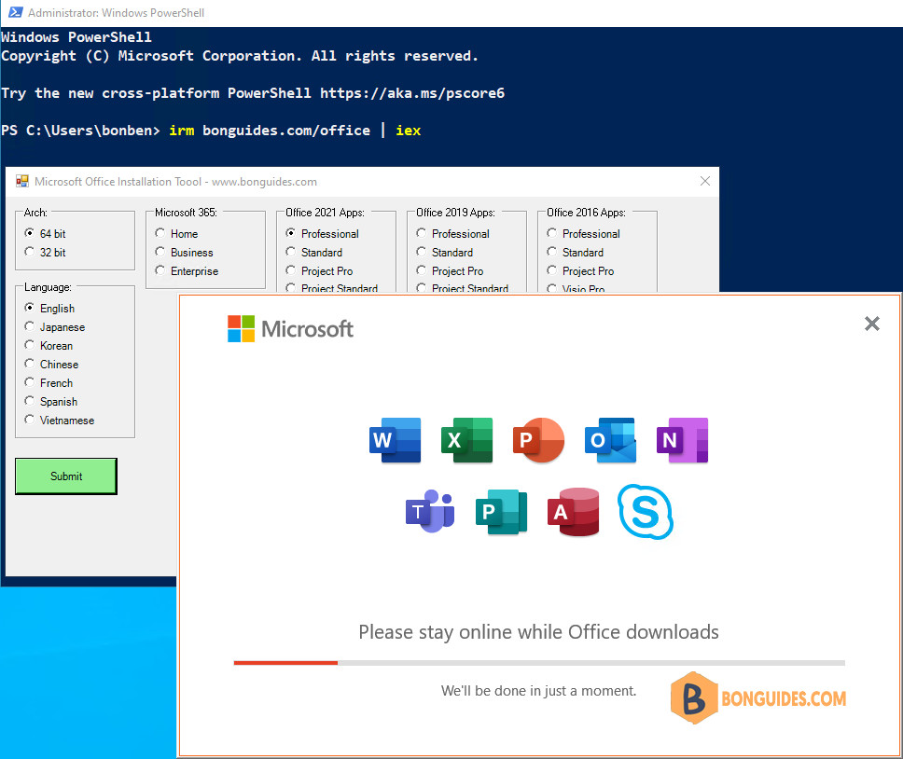Set language to French

[x=49, y=382]
